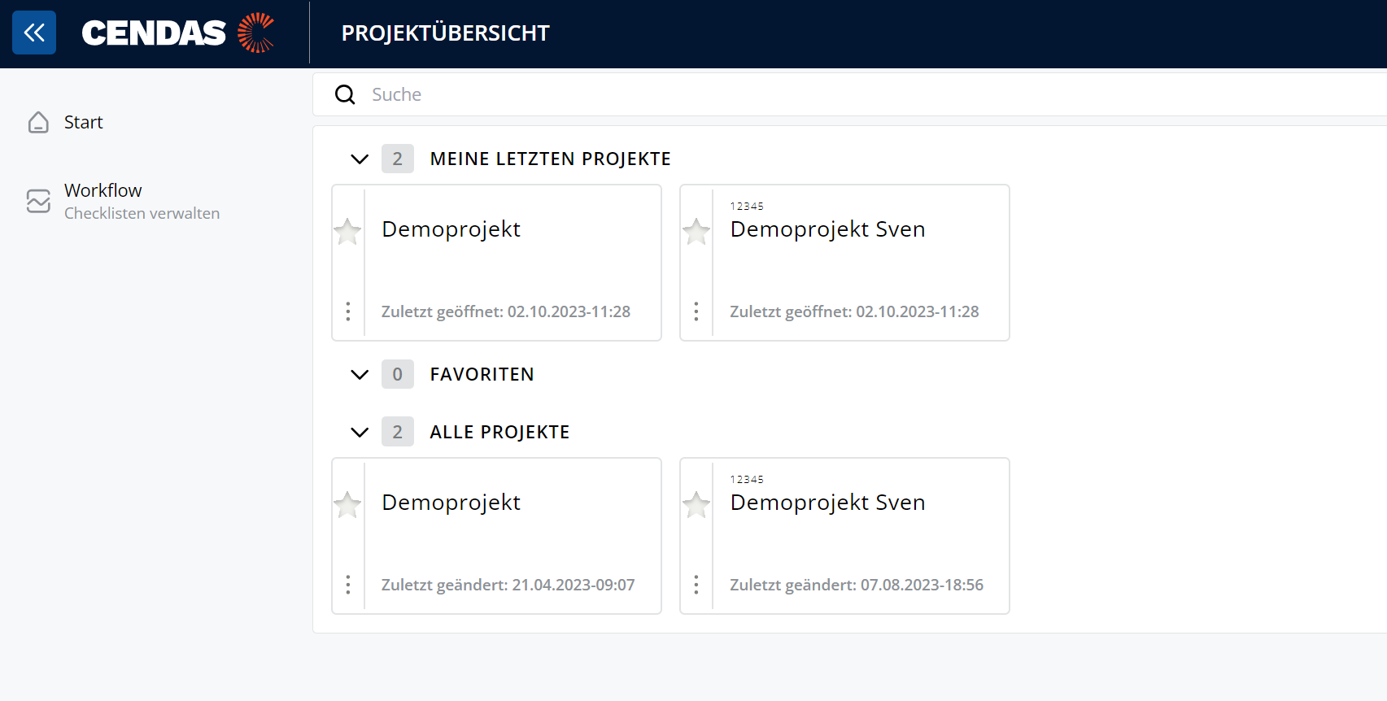Select Workflow Checklisten verwalten menu item
This screenshot has height=701, width=1387.
coord(142,201)
